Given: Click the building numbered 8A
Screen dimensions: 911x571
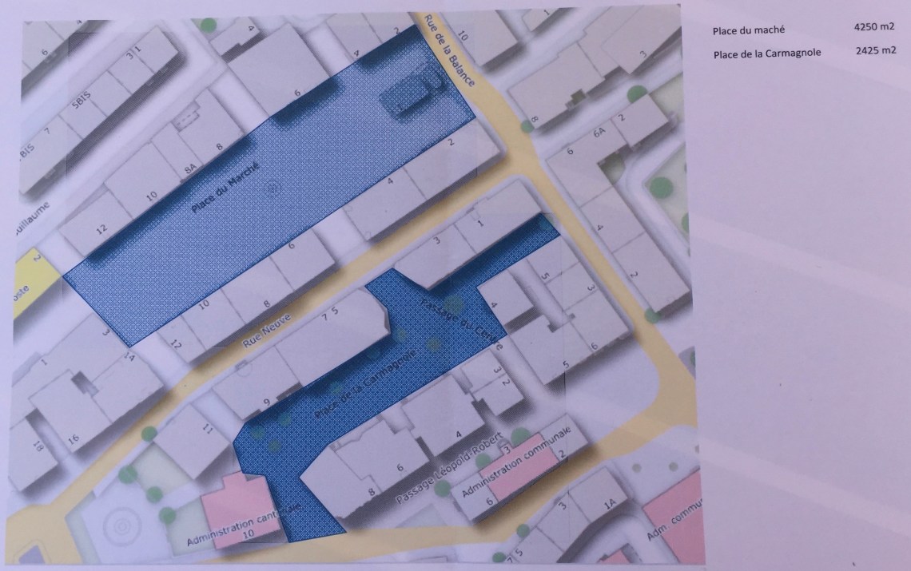Looking at the screenshot, I should [190, 169].
